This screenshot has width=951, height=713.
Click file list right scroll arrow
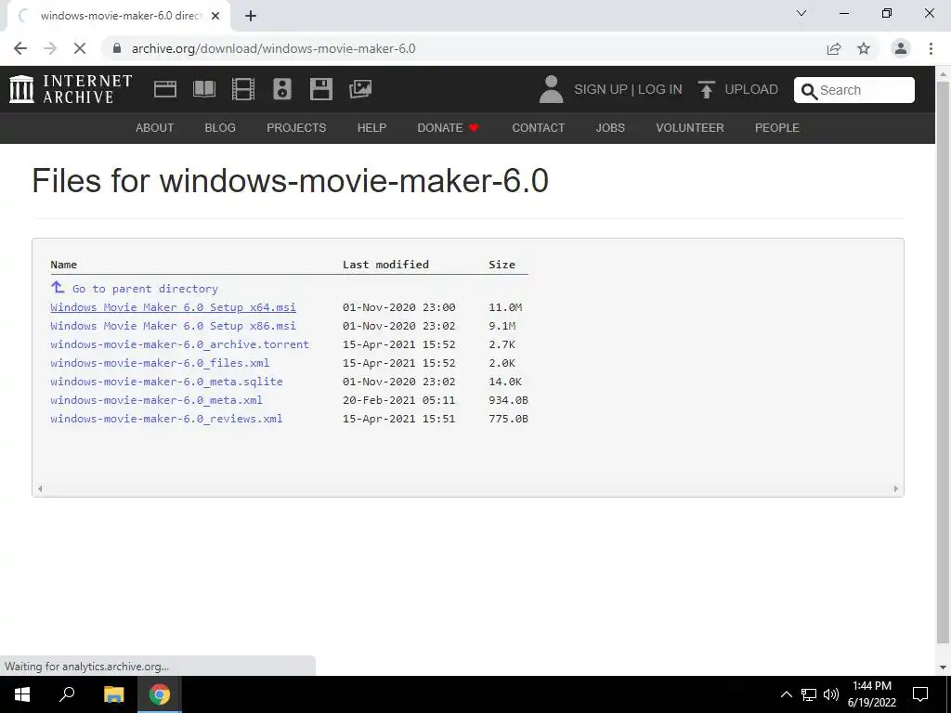point(896,488)
